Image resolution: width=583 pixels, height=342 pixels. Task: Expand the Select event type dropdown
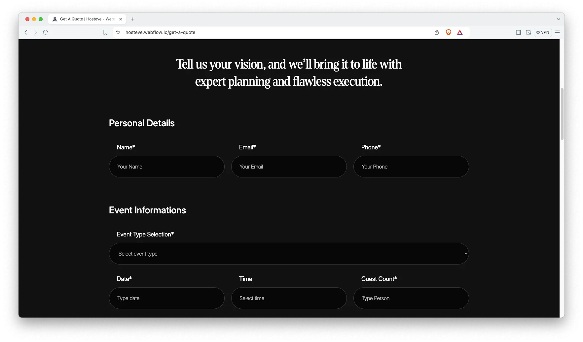pos(289,254)
